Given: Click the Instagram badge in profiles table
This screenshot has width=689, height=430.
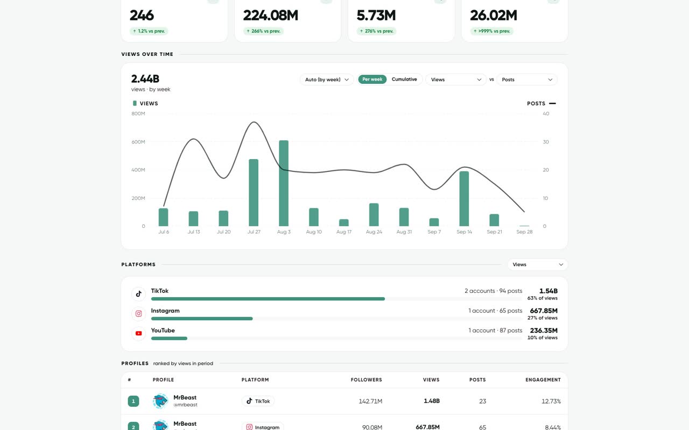Looking at the screenshot, I should (263, 427).
